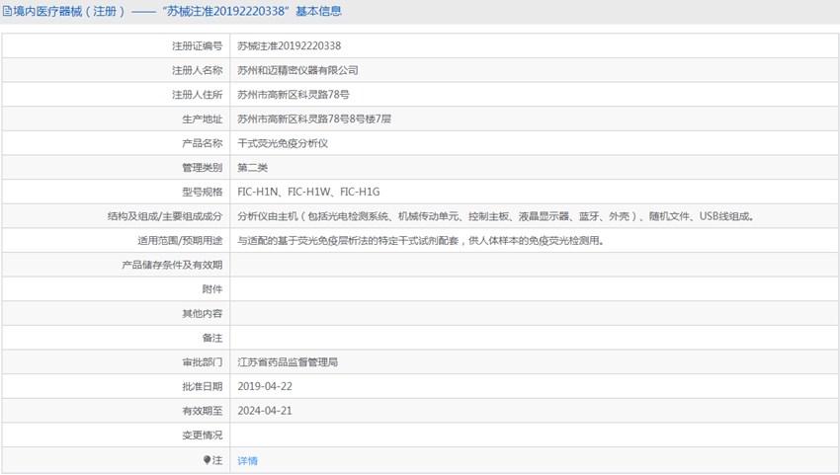Click the 注册人住所 label
The height and width of the screenshot is (475, 840).
197,95
